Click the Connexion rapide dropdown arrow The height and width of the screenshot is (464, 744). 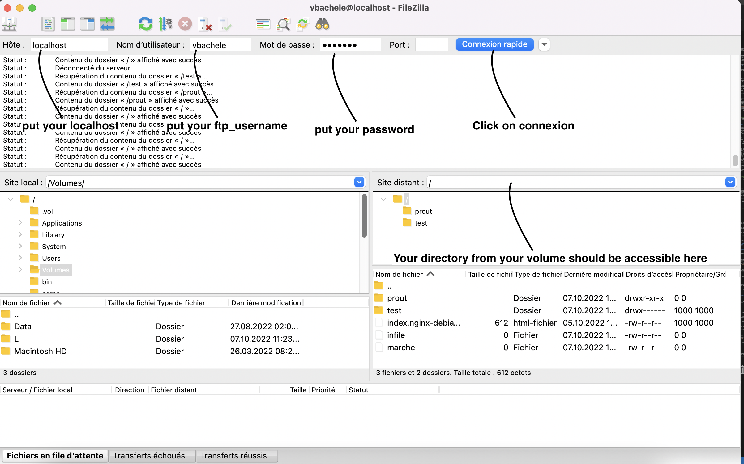pos(545,44)
